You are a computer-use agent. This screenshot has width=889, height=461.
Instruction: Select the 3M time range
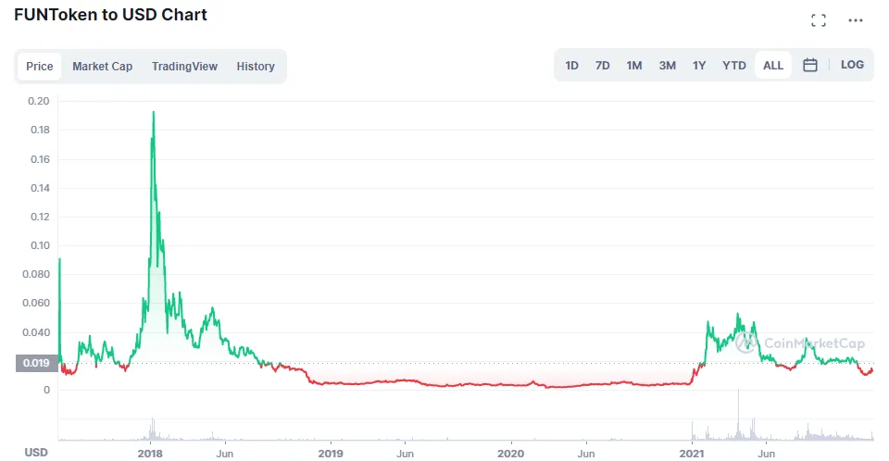pos(668,65)
